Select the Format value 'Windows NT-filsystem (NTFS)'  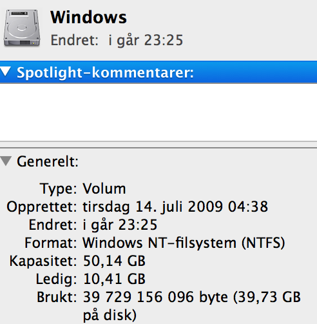184,243
